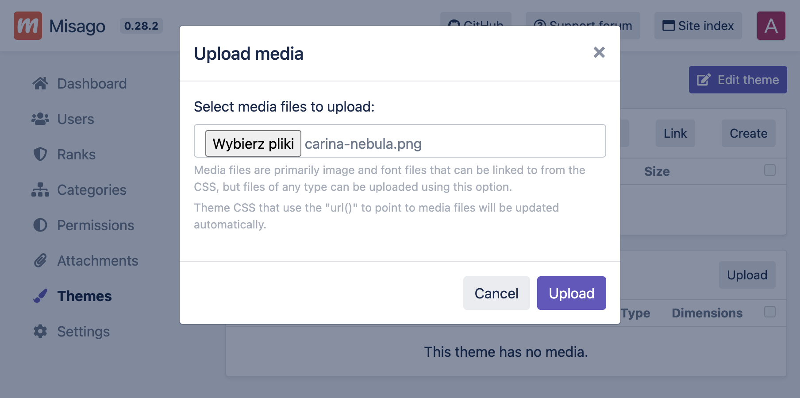Click the Wybierz pliki file chooser button
Screen dimensions: 800x398
pyautogui.click(x=253, y=143)
